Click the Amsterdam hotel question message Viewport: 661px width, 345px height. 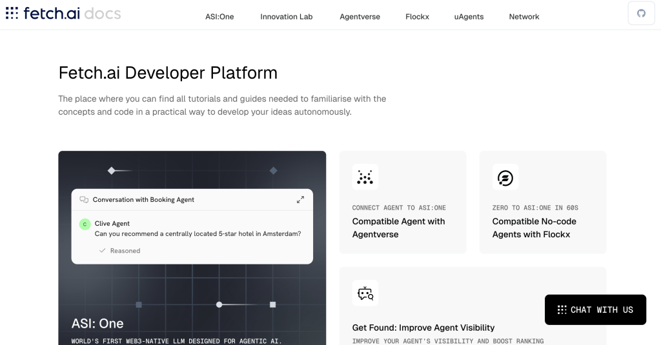pyautogui.click(x=198, y=234)
